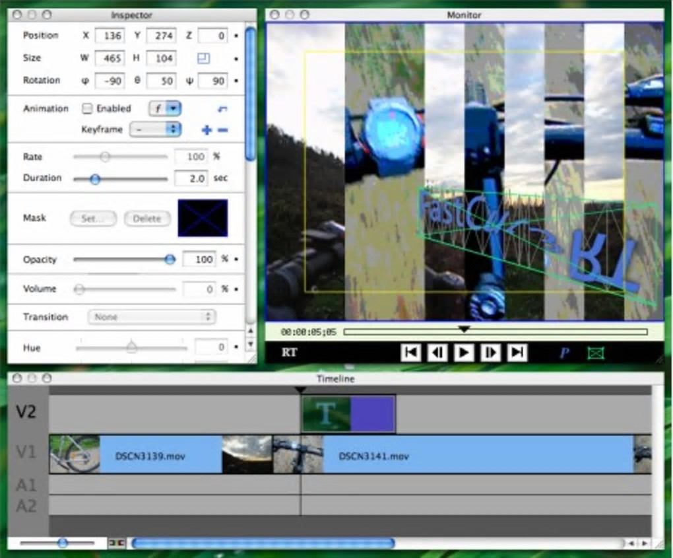Click the Inspector scroll down arrow
Screen dimensions: 673x558
[251, 345]
